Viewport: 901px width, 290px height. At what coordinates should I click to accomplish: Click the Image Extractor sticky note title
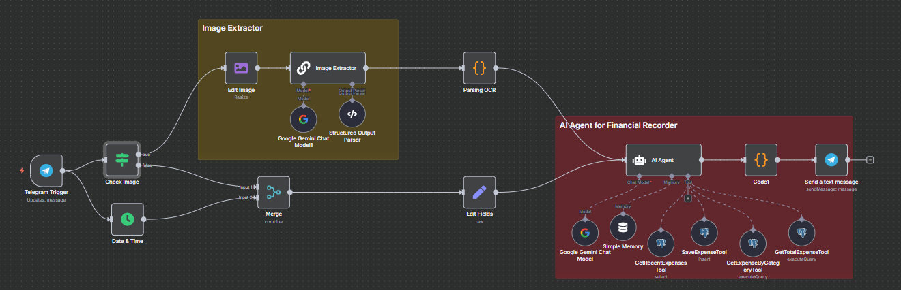(x=232, y=28)
